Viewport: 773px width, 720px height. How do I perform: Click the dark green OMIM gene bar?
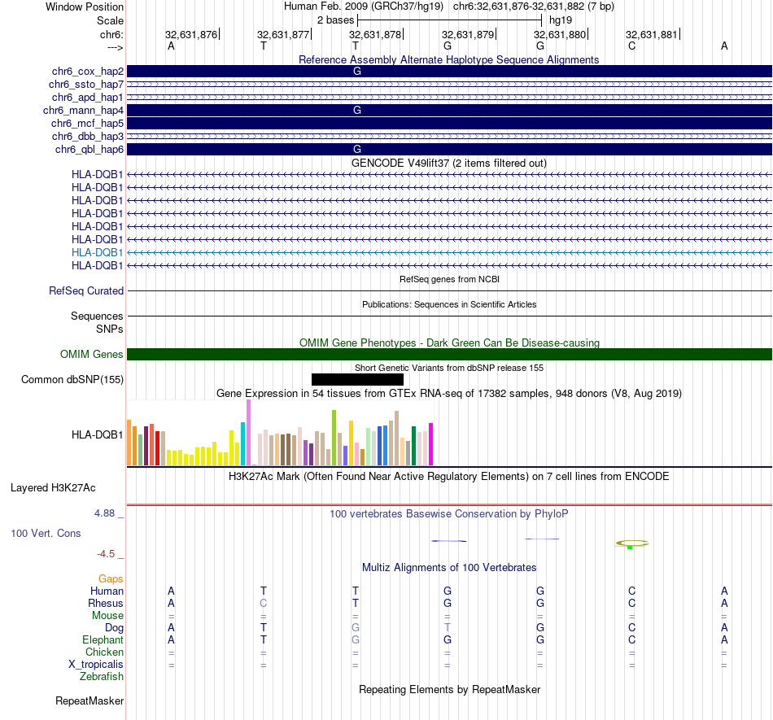coord(449,355)
